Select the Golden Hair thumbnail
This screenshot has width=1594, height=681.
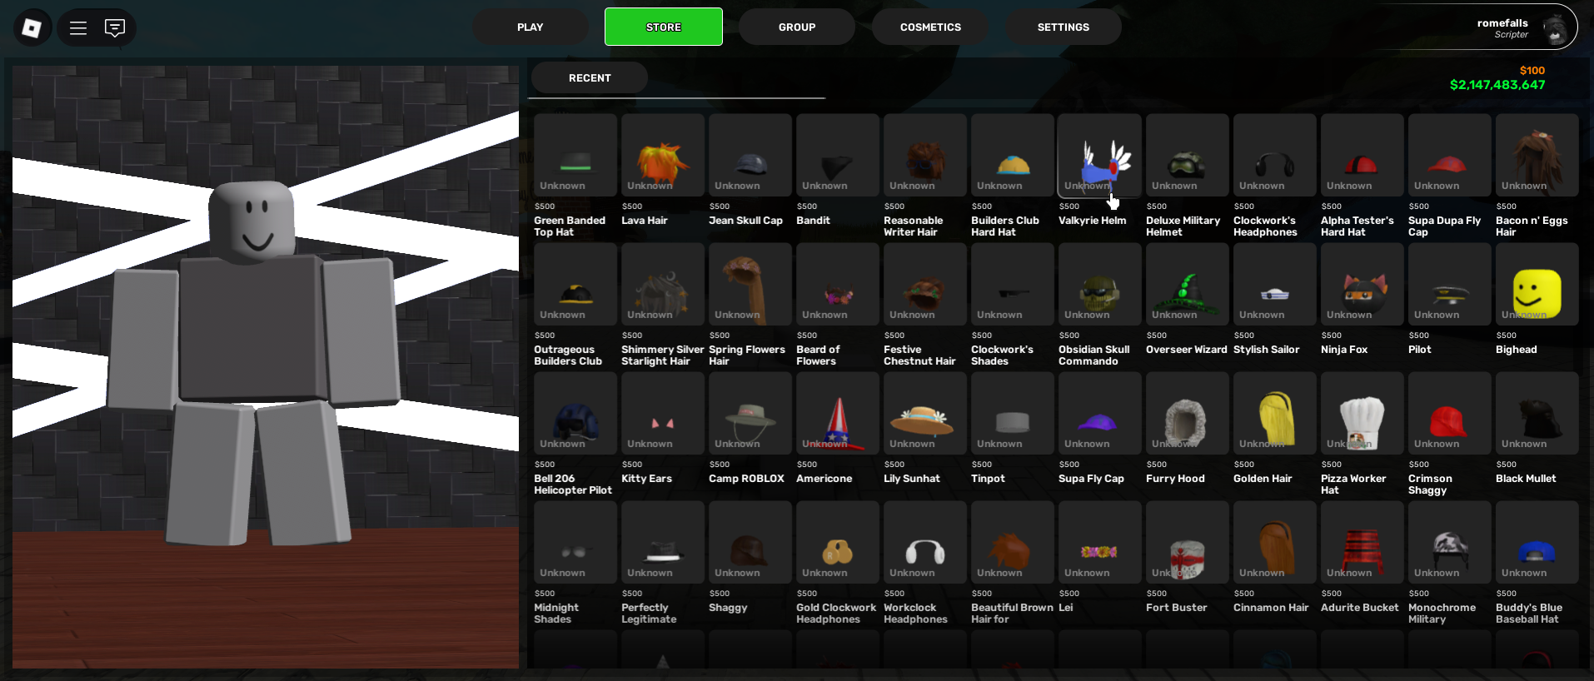coord(1274,415)
